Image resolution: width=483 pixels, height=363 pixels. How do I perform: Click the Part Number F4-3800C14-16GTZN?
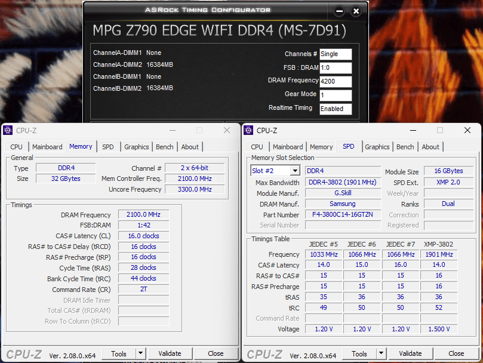pyautogui.click(x=343, y=214)
